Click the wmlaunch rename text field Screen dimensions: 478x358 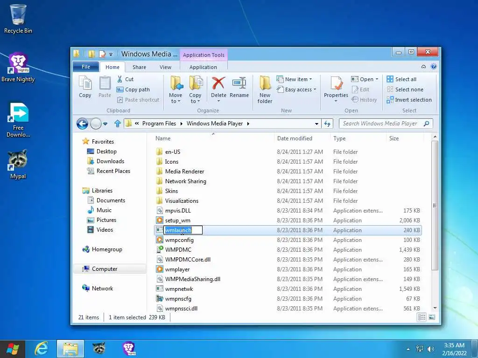point(183,230)
